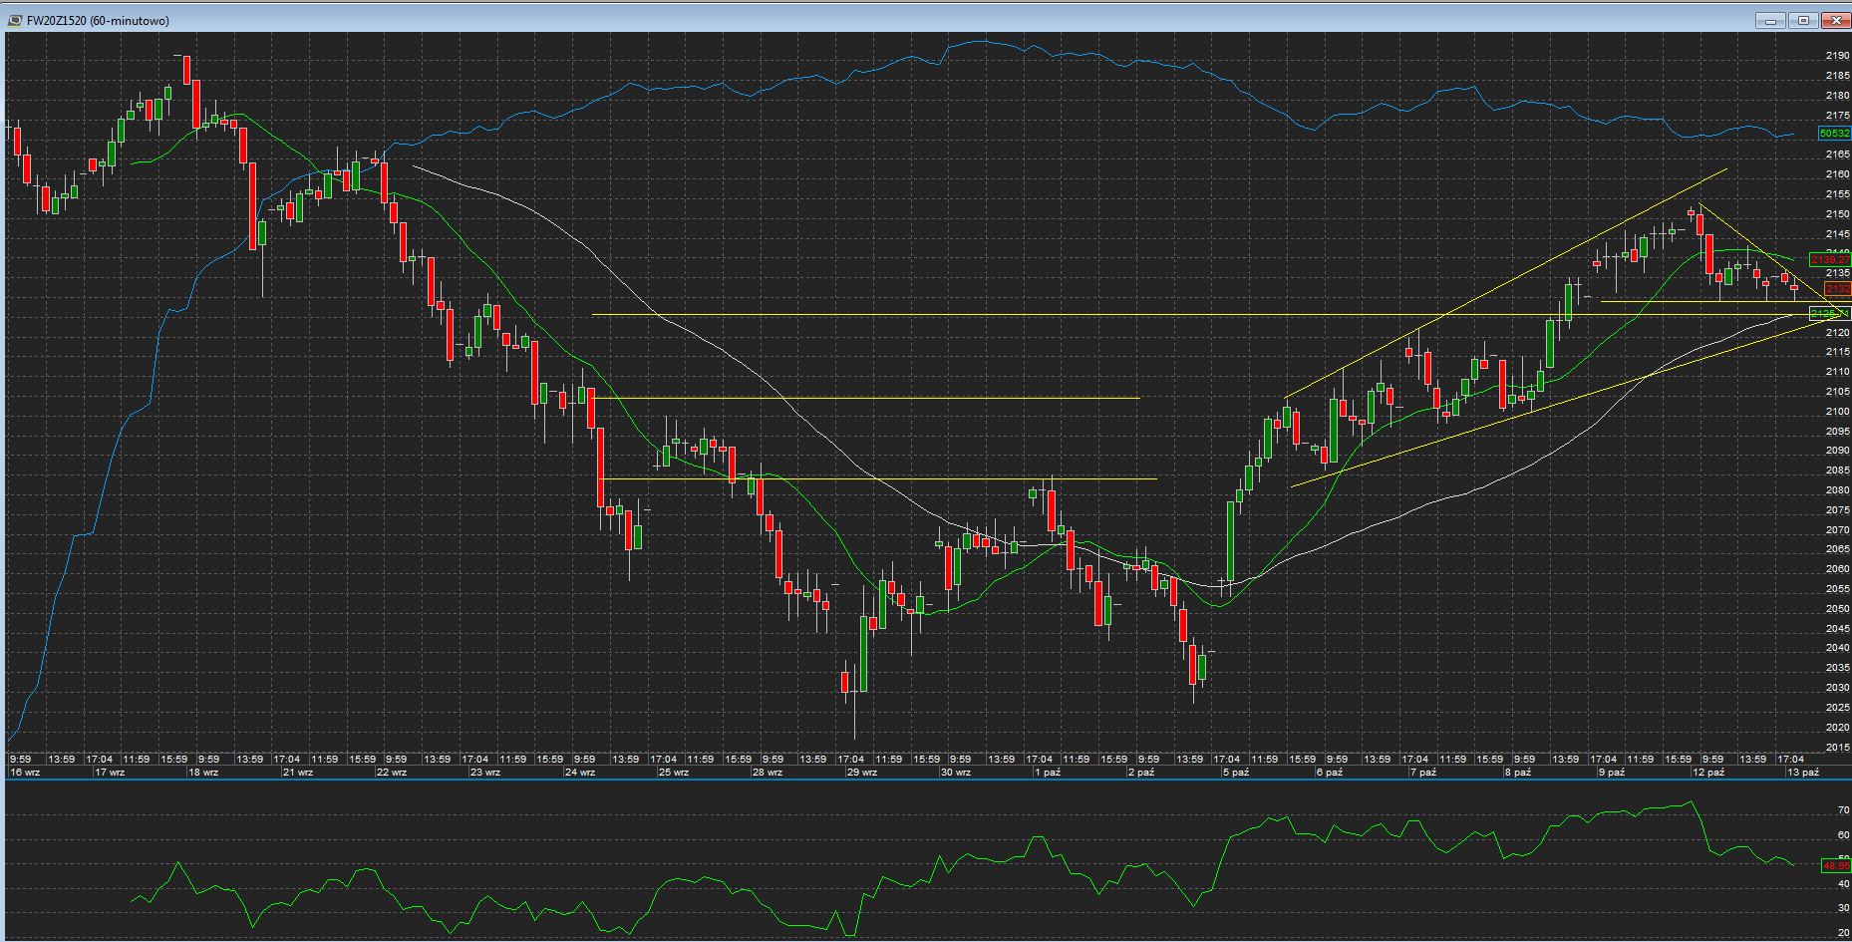Viewport: 1852px width, 942px height.
Task: Select the 29 wrz date on time axis
Action: [x=861, y=773]
